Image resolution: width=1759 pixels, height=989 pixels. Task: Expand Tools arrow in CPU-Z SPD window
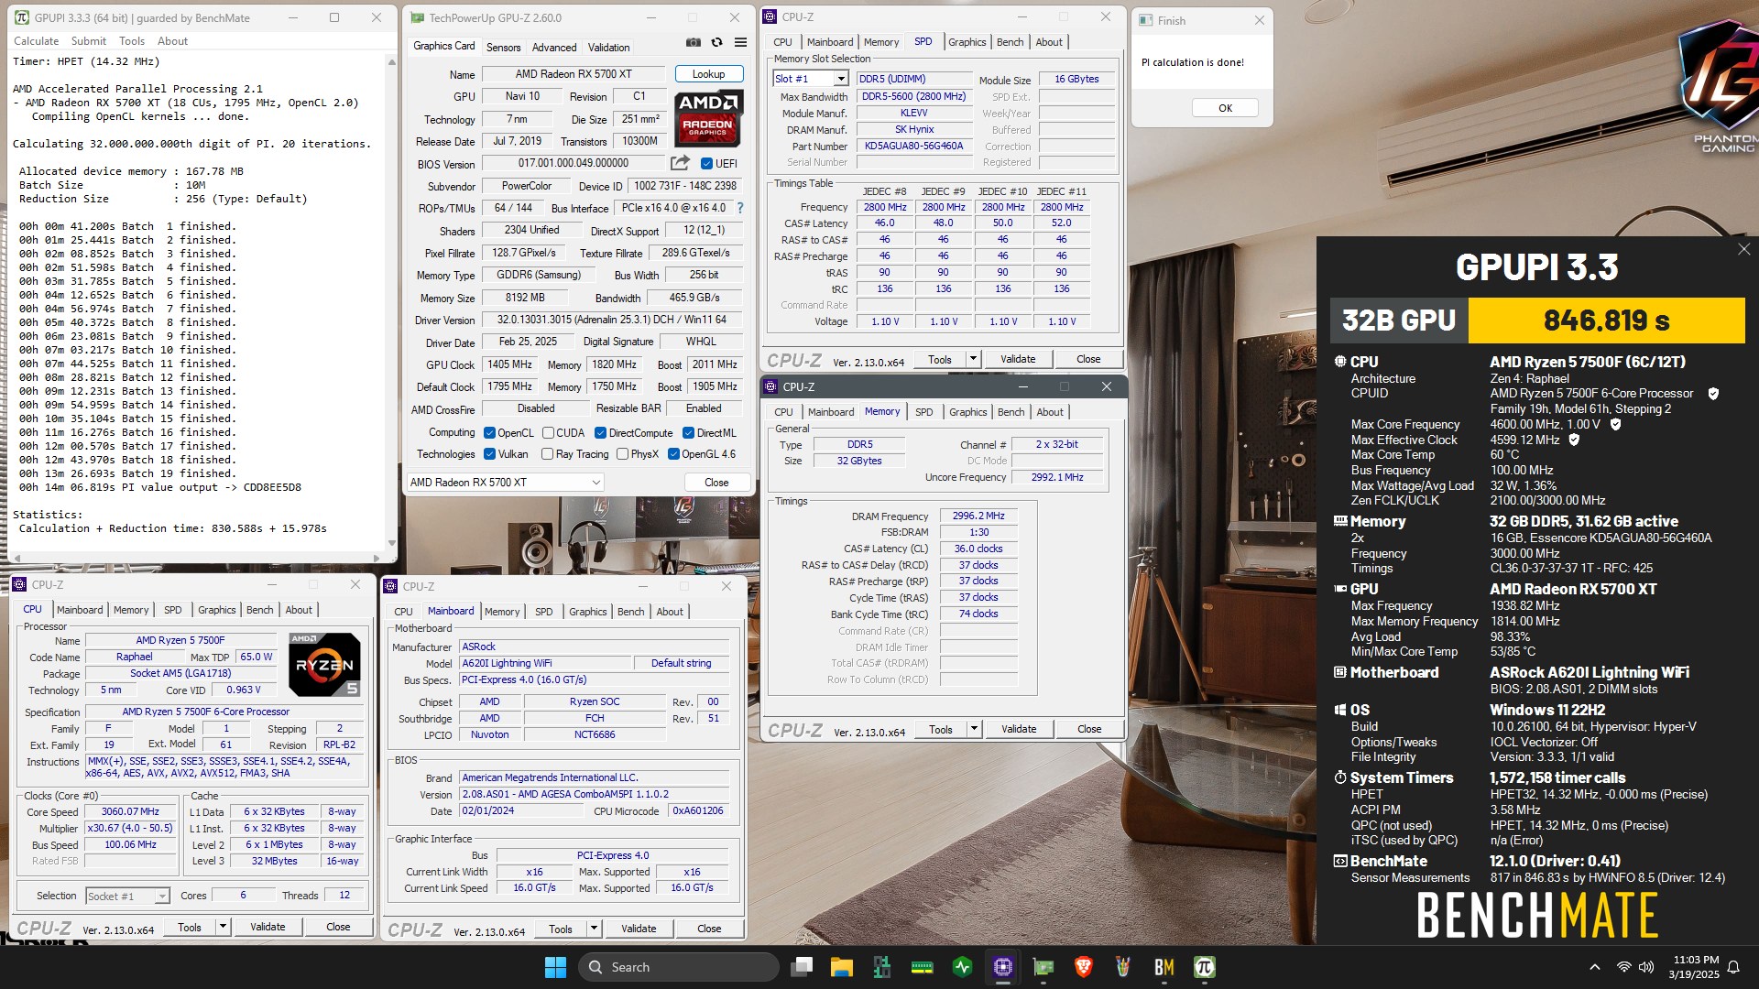(x=973, y=359)
